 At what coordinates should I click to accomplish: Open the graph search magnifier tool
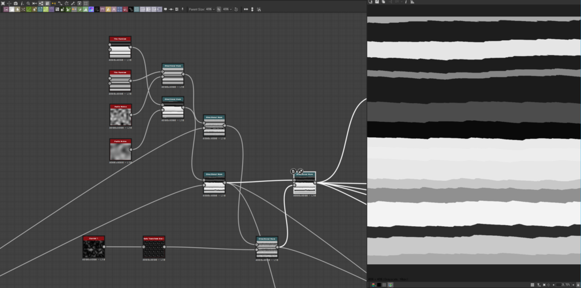[x=28, y=3]
